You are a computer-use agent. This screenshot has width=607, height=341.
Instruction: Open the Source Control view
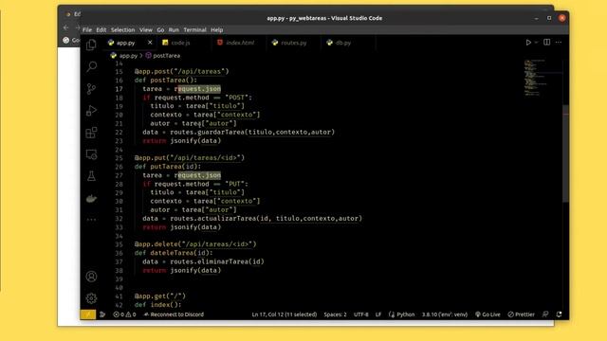tap(91, 89)
